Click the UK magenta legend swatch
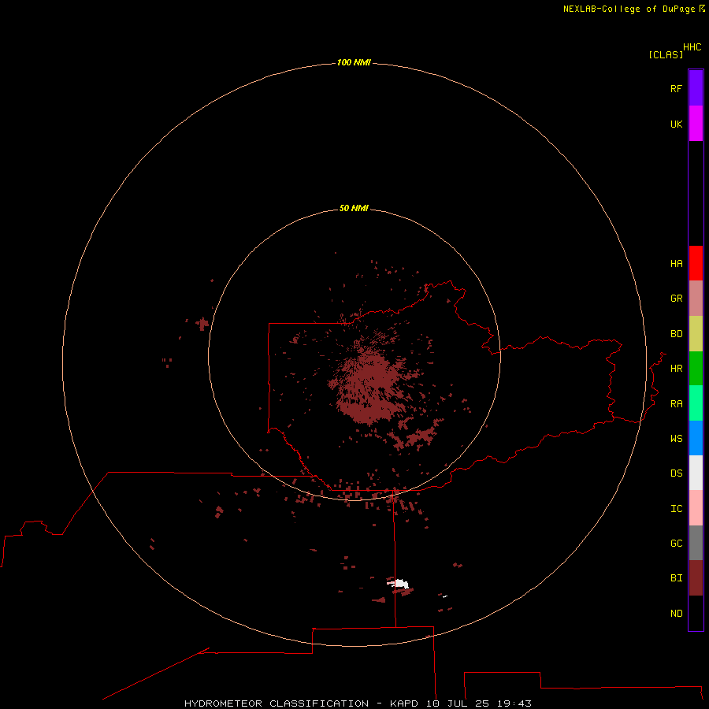The width and height of the screenshot is (709, 709). tap(696, 124)
